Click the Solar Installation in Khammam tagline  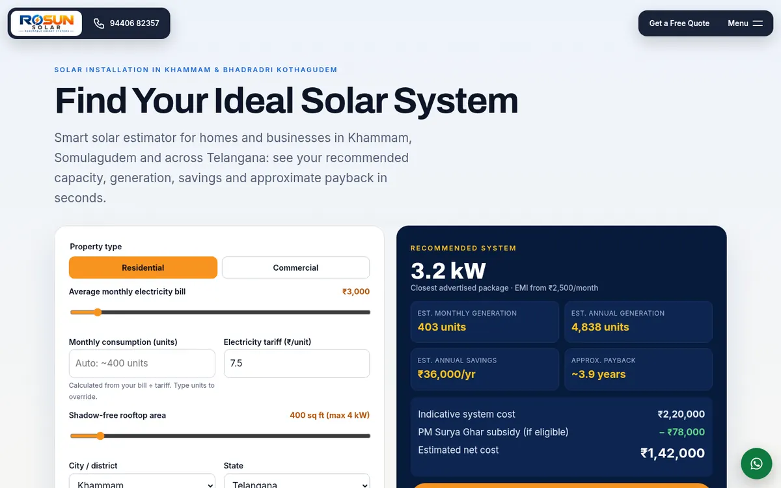click(196, 70)
